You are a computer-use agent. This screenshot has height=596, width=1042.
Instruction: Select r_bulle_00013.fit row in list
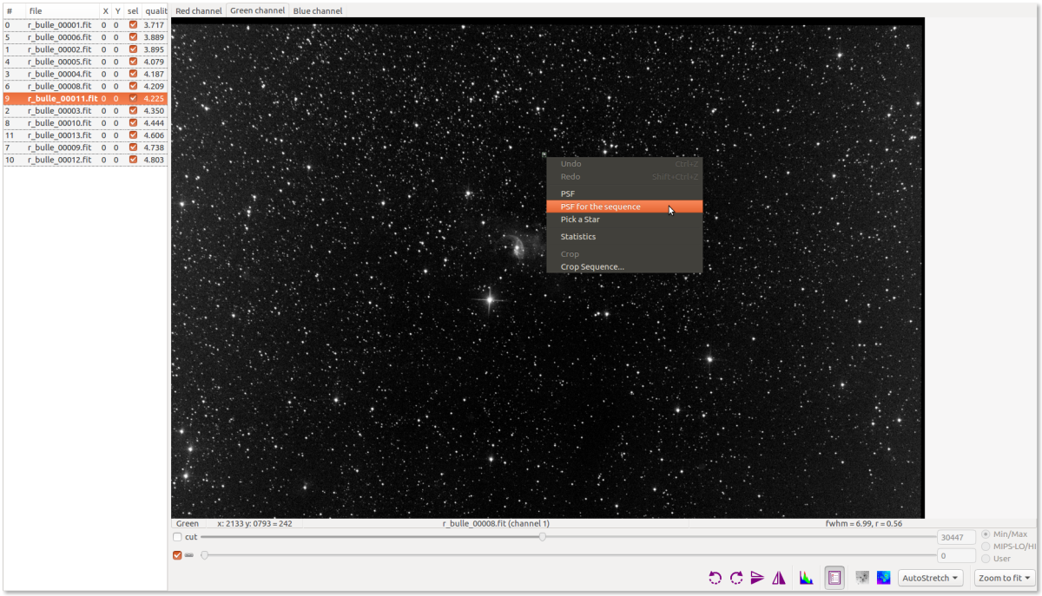coord(59,135)
